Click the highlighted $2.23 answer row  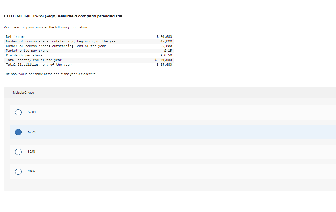pyautogui.click(x=116, y=132)
